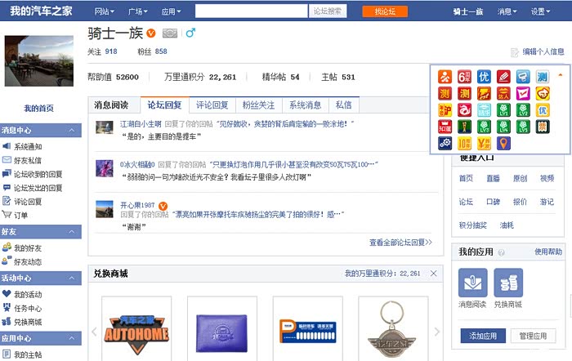Collapse the badge panel with orange arrow
Screen dimensions: 572x361
tap(560, 75)
